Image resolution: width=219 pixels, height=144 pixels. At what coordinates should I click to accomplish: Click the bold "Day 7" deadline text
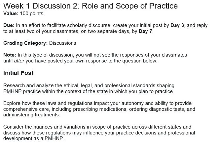pos(145,31)
